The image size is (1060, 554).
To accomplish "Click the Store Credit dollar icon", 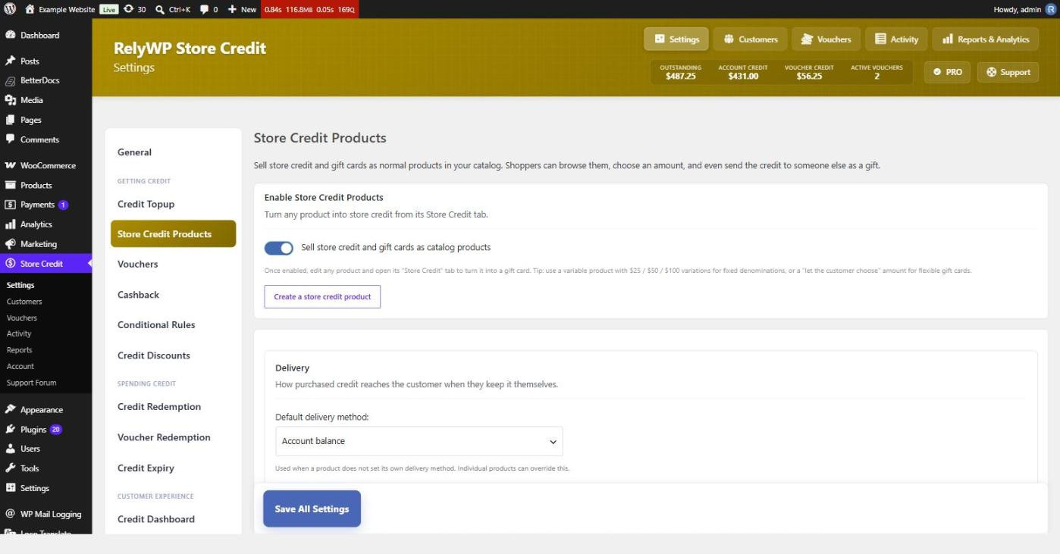I will (10, 264).
